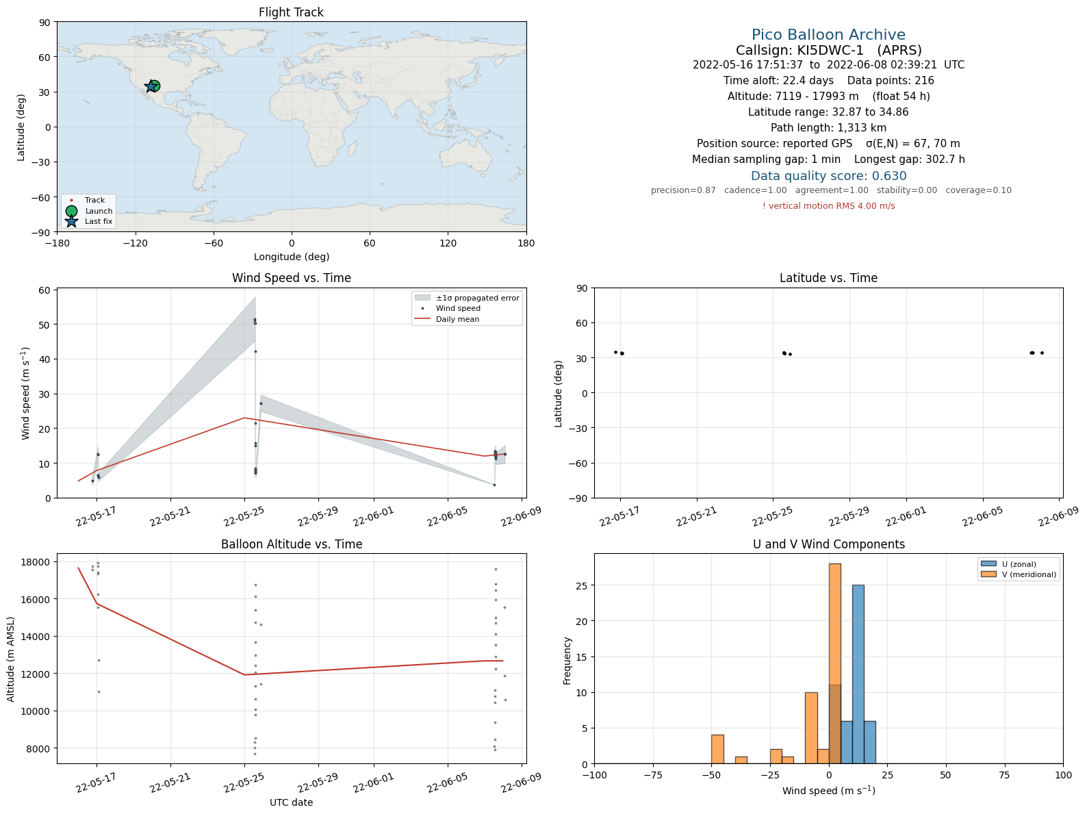The height and width of the screenshot is (814, 1087).
Task: Click the Time aloft: 22.4 days line
Action: tap(828, 81)
